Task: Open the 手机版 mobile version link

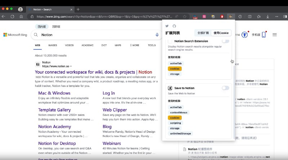Action: click(256, 34)
